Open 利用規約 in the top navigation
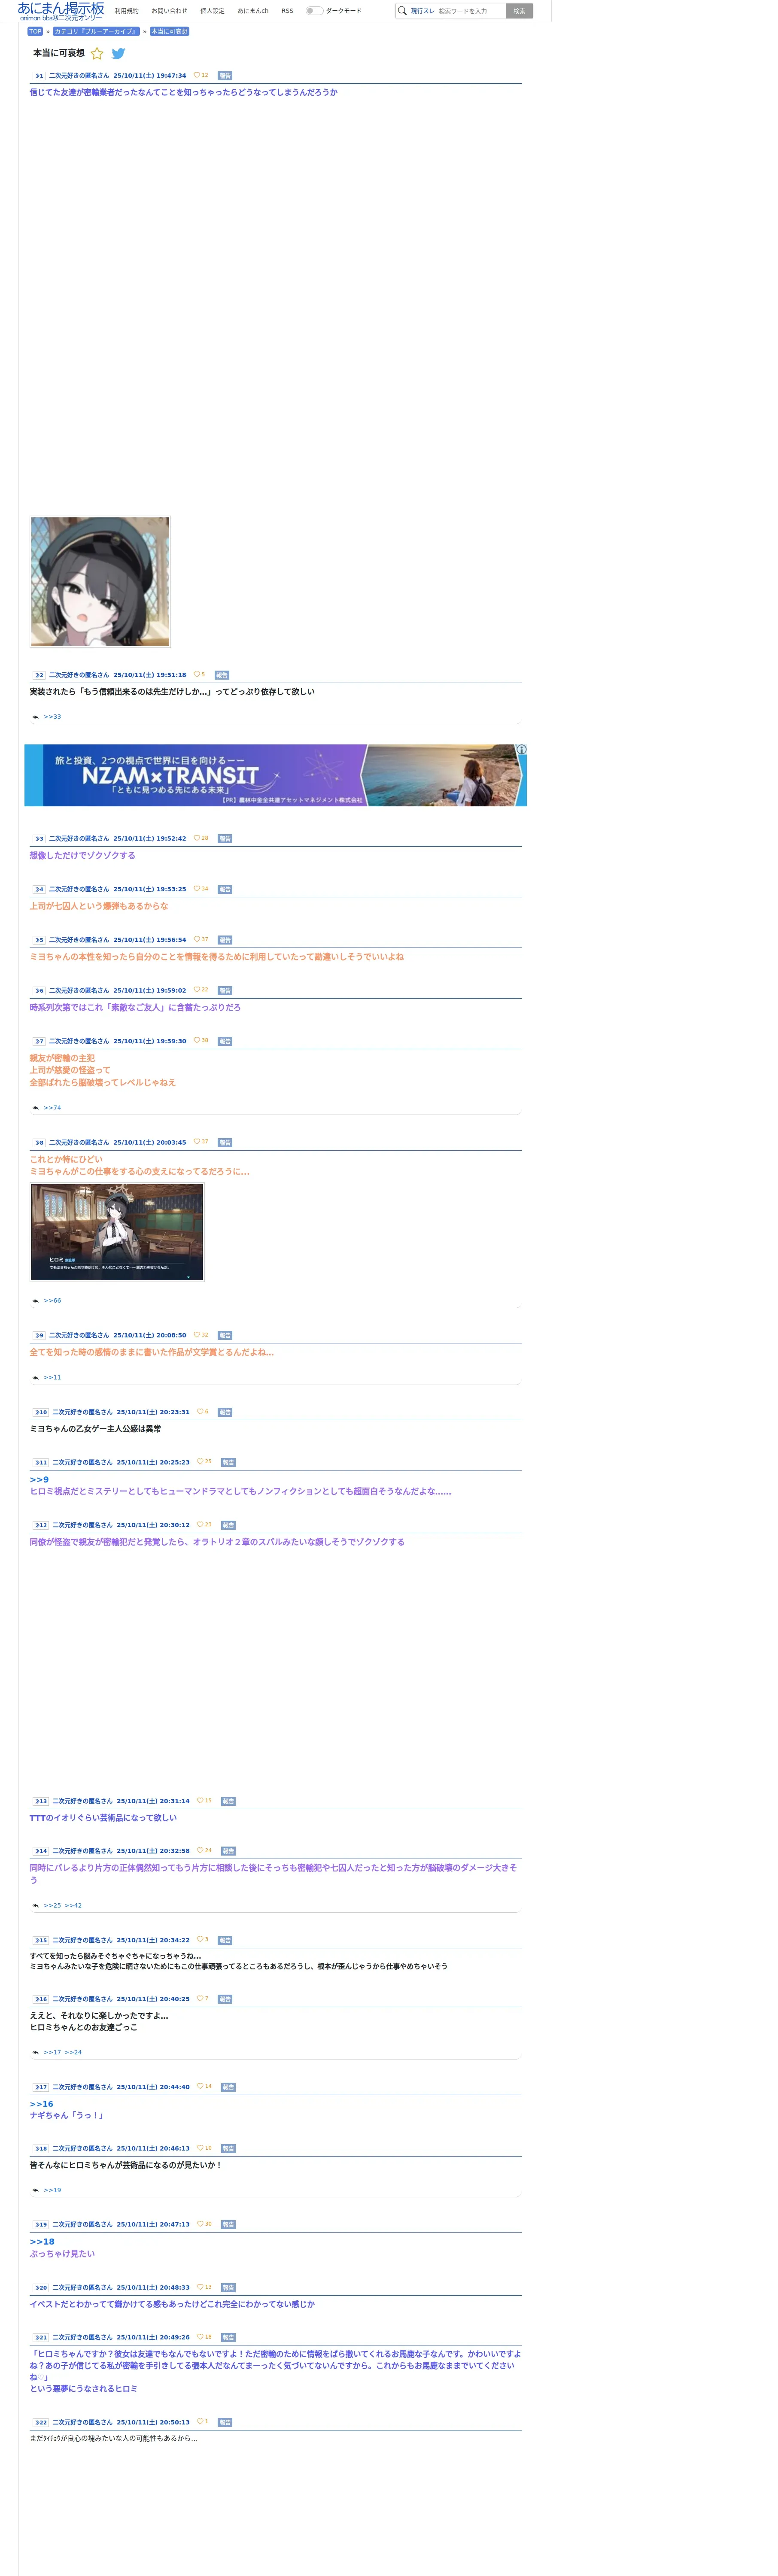Image resolution: width=778 pixels, height=2576 pixels. click(x=127, y=11)
